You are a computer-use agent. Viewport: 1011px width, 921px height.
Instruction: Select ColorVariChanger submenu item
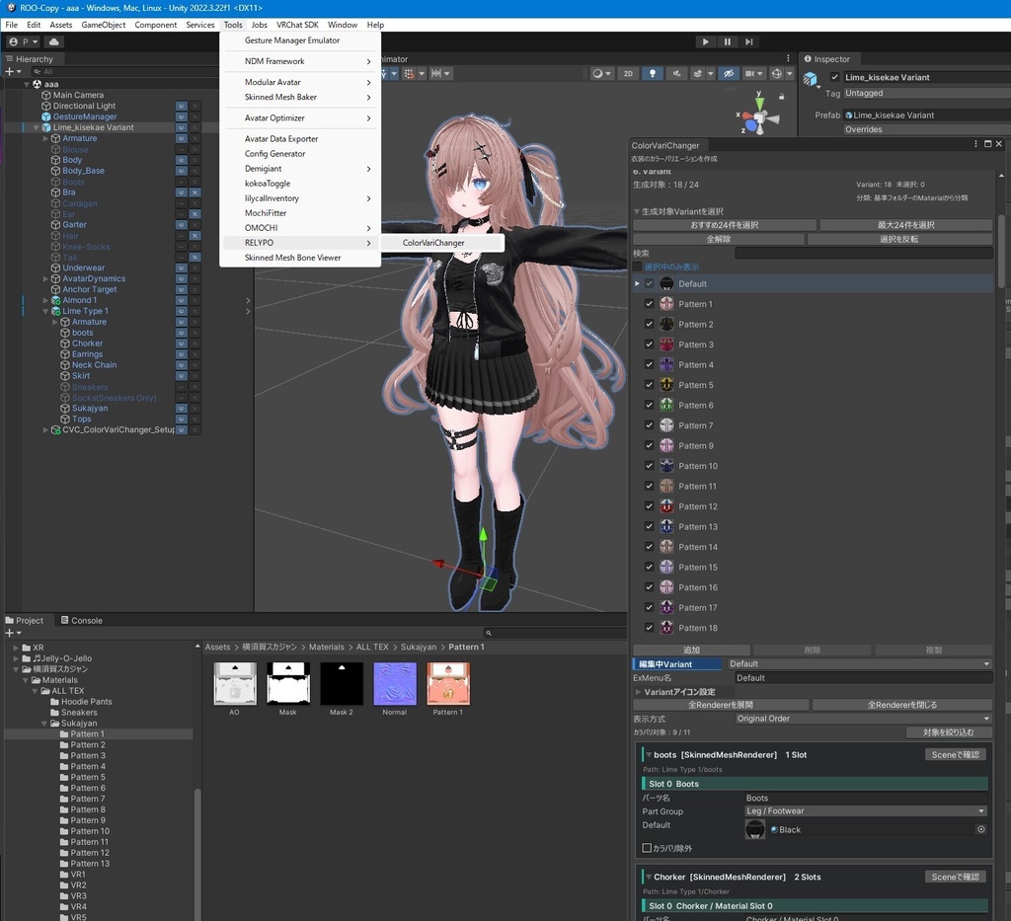[x=441, y=243]
